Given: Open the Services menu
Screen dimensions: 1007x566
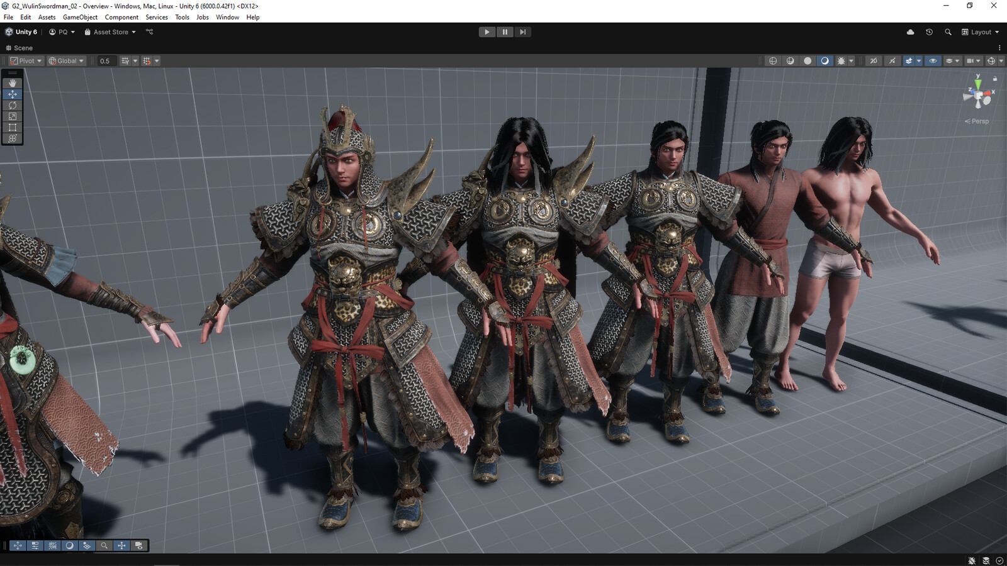Looking at the screenshot, I should tap(157, 17).
